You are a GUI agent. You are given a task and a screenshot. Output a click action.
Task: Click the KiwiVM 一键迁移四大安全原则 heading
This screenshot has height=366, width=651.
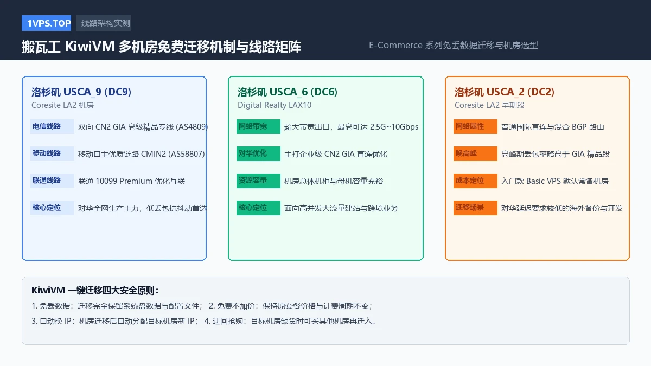(x=95, y=290)
